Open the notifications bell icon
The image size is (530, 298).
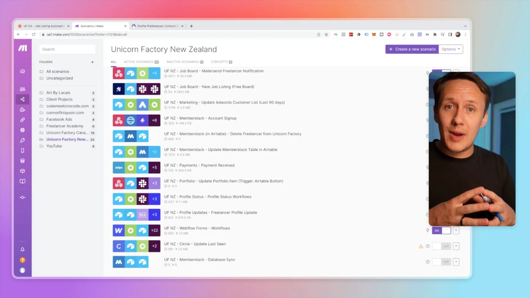(x=23, y=249)
